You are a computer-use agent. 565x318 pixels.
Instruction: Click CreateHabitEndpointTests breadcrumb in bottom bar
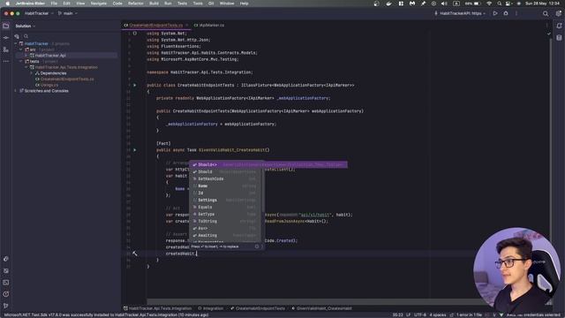coord(258,308)
